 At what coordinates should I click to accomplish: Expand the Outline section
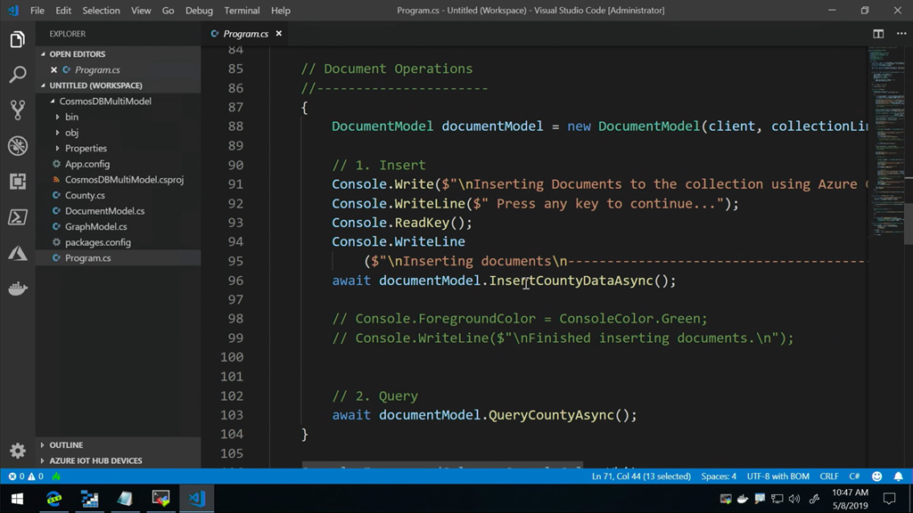66,444
